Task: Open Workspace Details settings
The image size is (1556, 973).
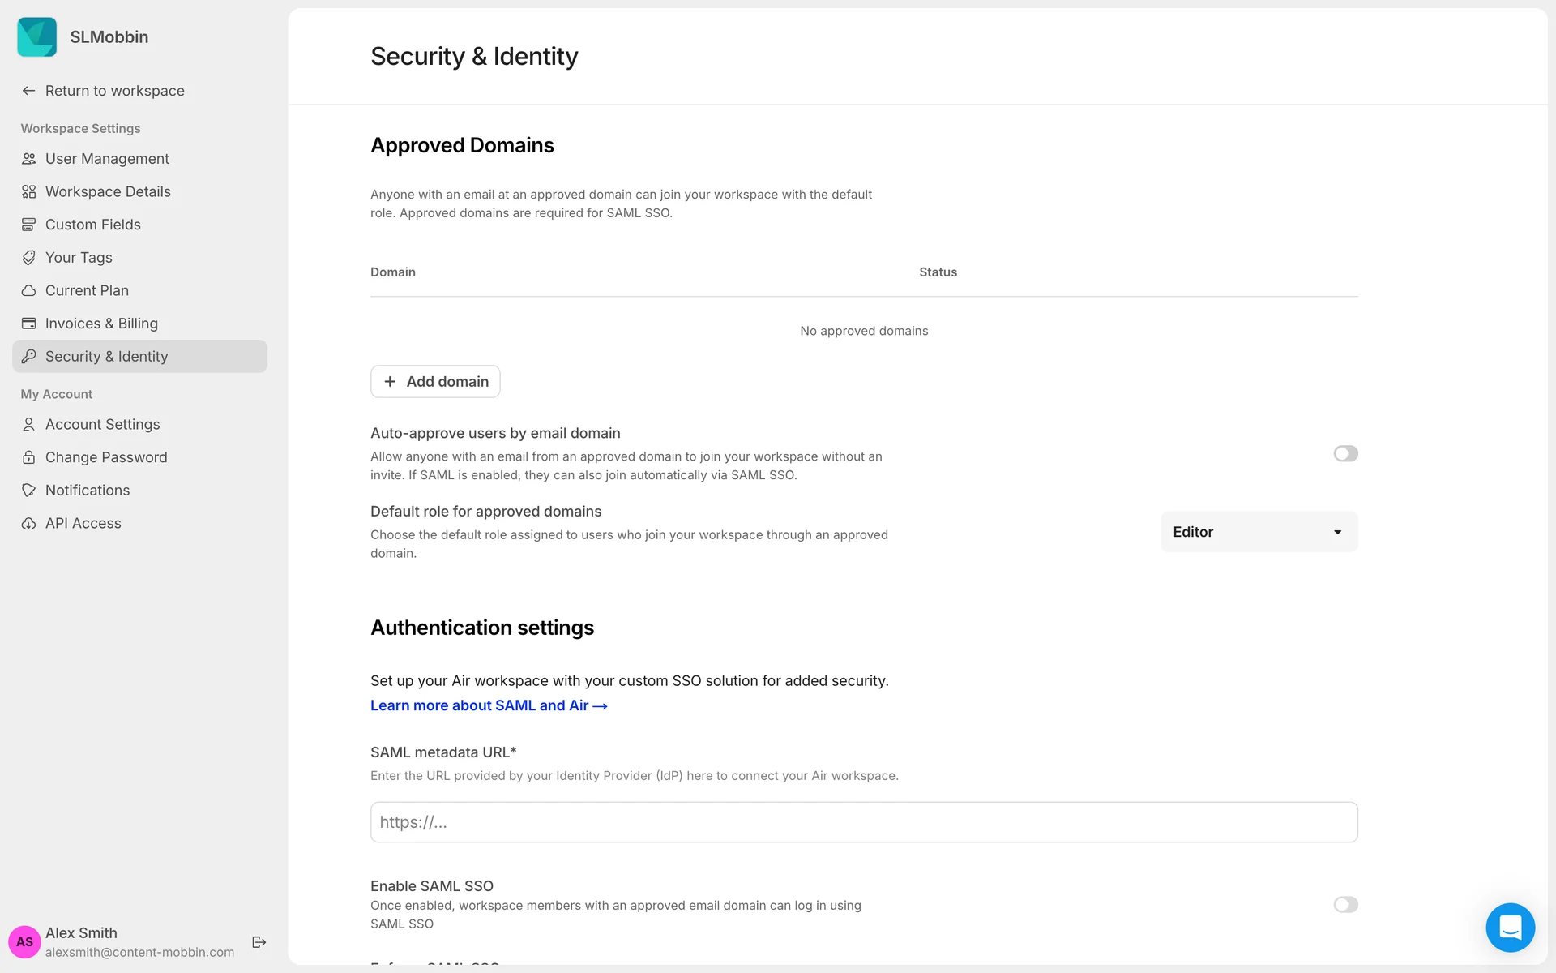Action: [108, 192]
